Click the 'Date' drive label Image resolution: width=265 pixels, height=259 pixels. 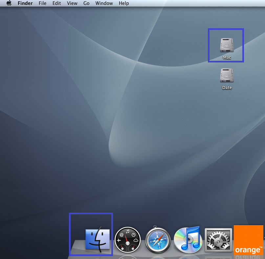coord(227,88)
